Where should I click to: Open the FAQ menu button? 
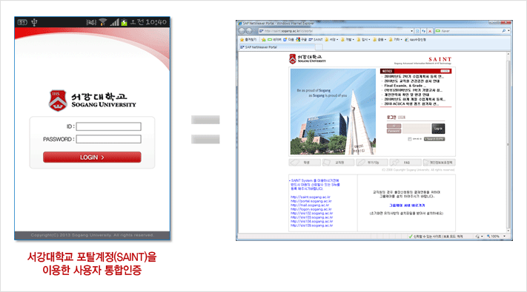[405, 163]
